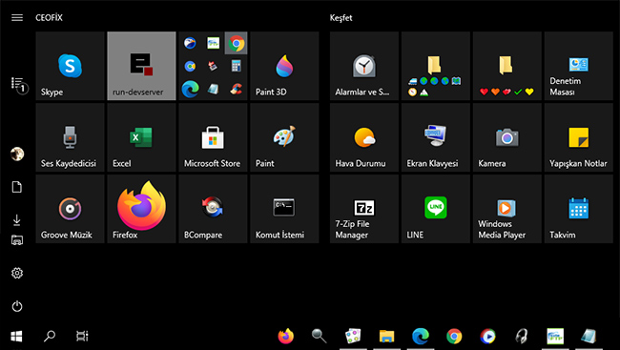The image size is (620, 350).
Task: Open Task View on the taskbar
Action: tap(82, 336)
